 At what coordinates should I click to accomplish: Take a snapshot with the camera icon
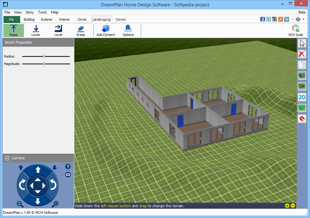(x=68, y=175)
